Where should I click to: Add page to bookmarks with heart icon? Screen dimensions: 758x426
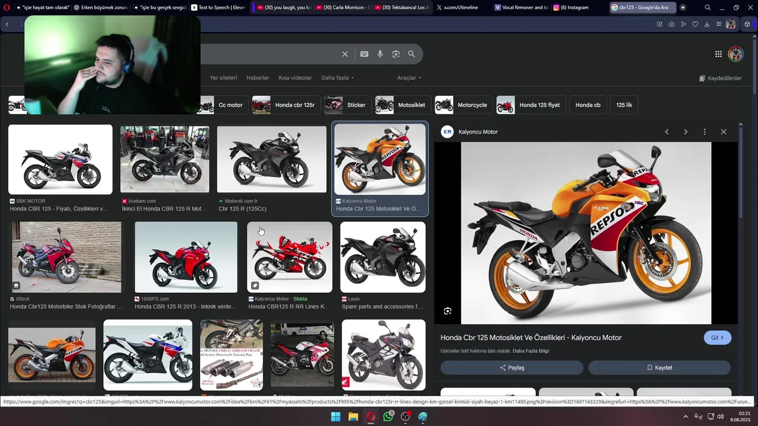coord(695,24)
